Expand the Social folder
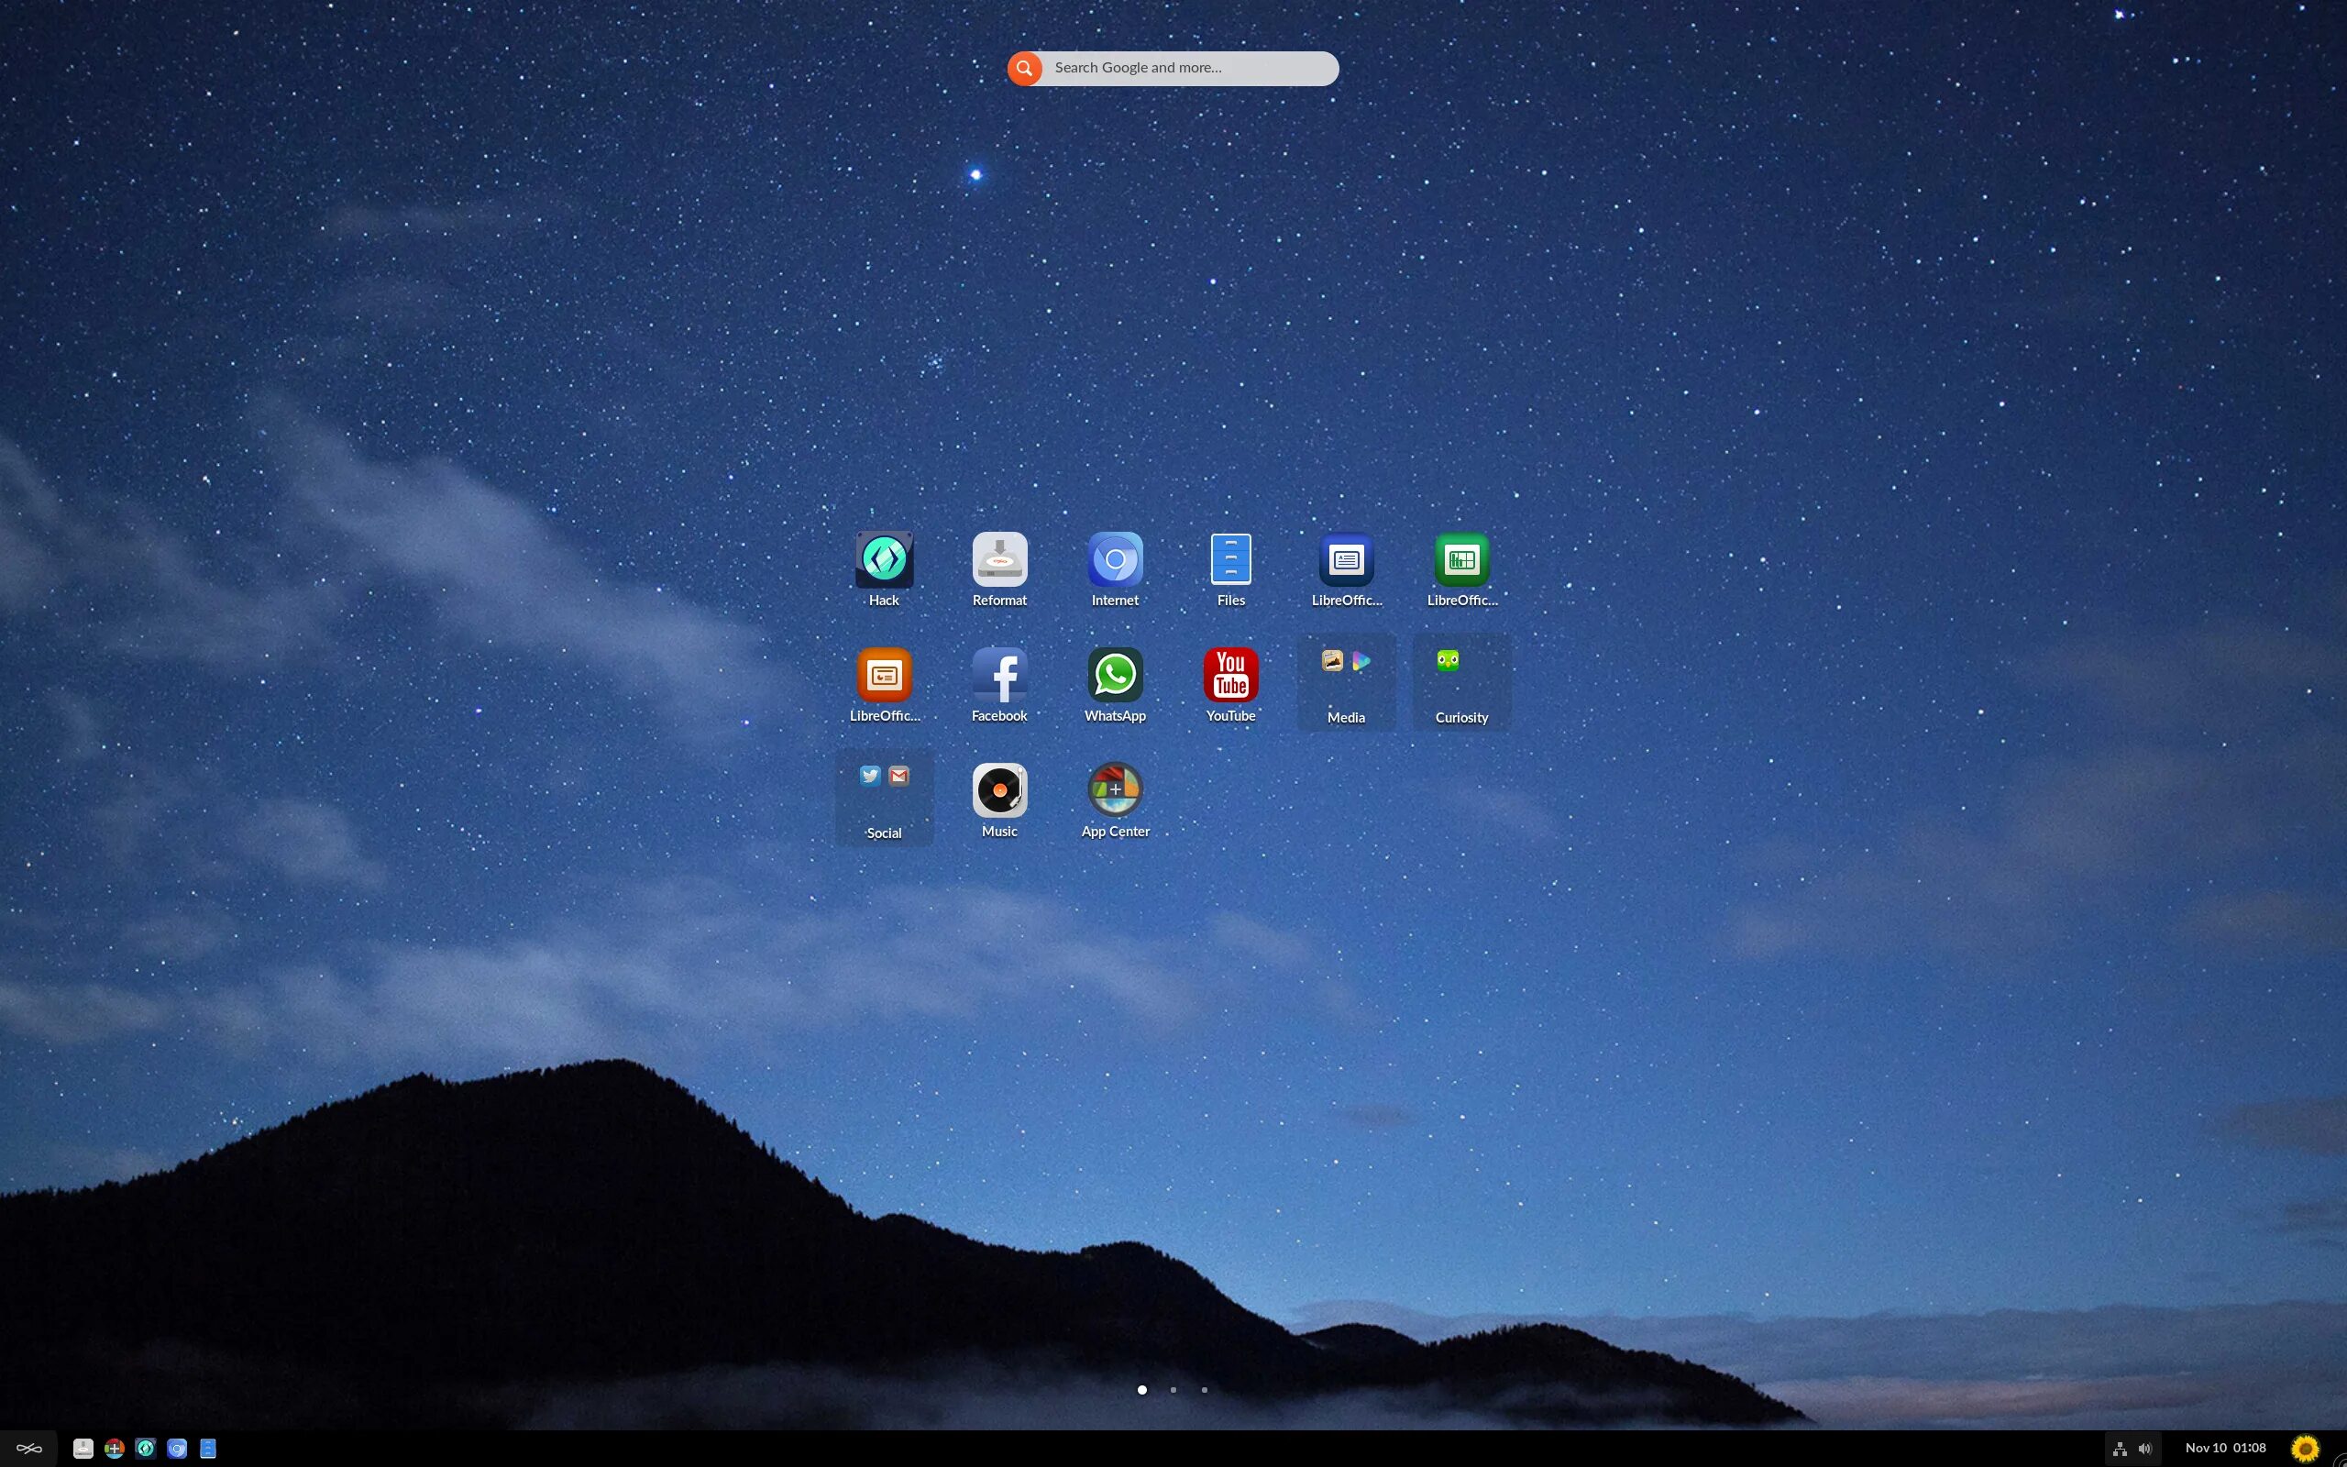Viewport: 2347px width, 1467px height. pyautogui.click(x=884, y=798)
